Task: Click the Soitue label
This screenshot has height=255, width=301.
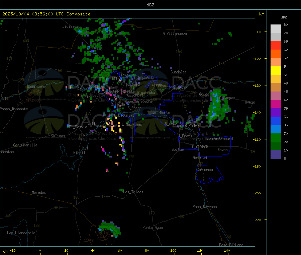Action: point(178,149)
